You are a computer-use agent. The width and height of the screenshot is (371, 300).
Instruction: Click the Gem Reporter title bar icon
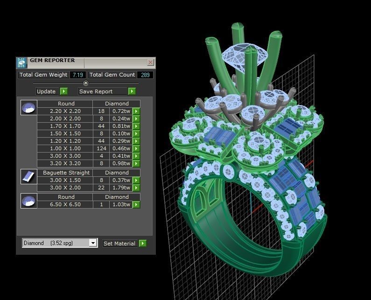coord(21,63)
